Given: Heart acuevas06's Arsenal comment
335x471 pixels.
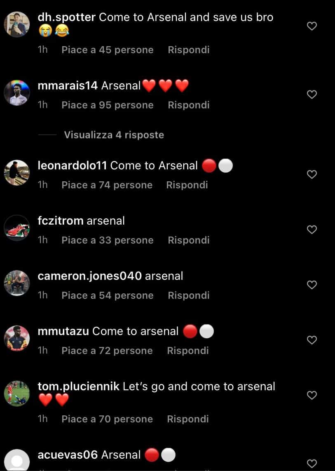Looking at the screenshot, I should (x=312, y=462).
